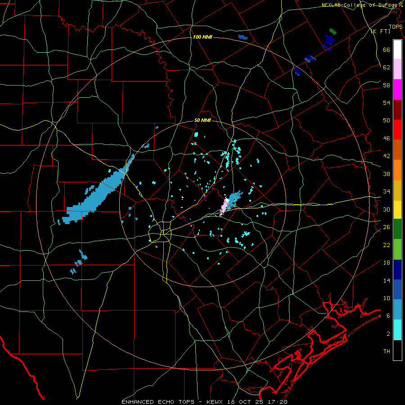Screen dimensions: 405x405
Task: Click the gold legend swatch
Action: click(397, 190)
